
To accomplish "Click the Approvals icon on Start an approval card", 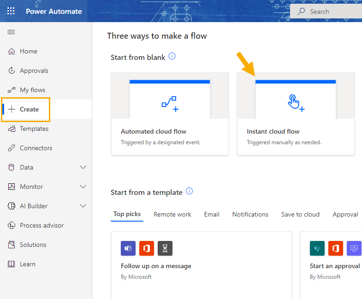I will 354,248.
